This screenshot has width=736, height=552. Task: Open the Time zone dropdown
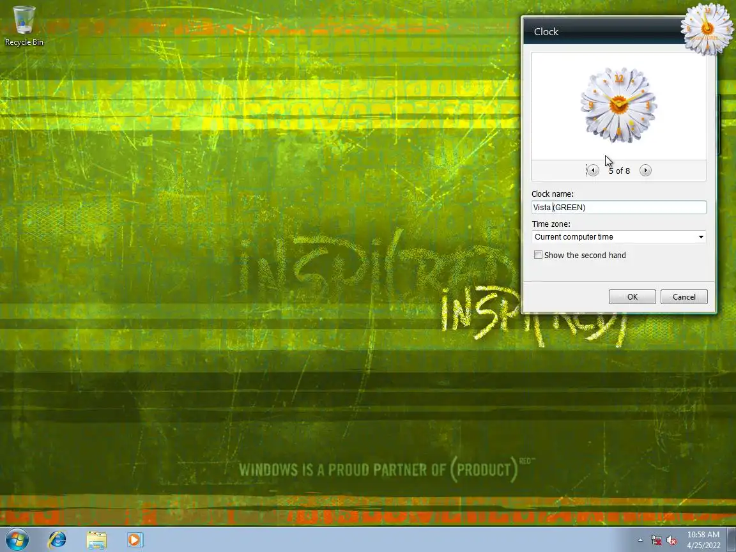click(618, 237)
